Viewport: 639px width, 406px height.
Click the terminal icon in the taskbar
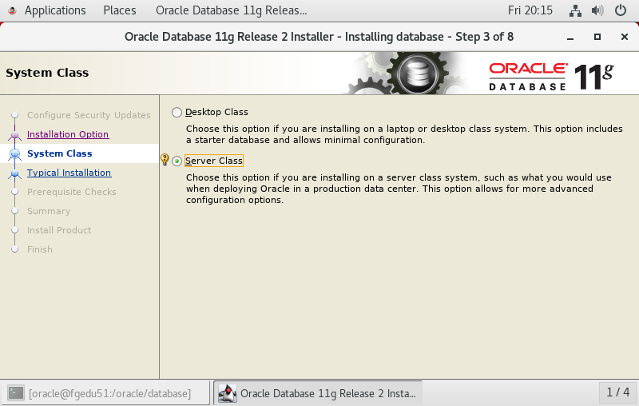click(16, 393)
